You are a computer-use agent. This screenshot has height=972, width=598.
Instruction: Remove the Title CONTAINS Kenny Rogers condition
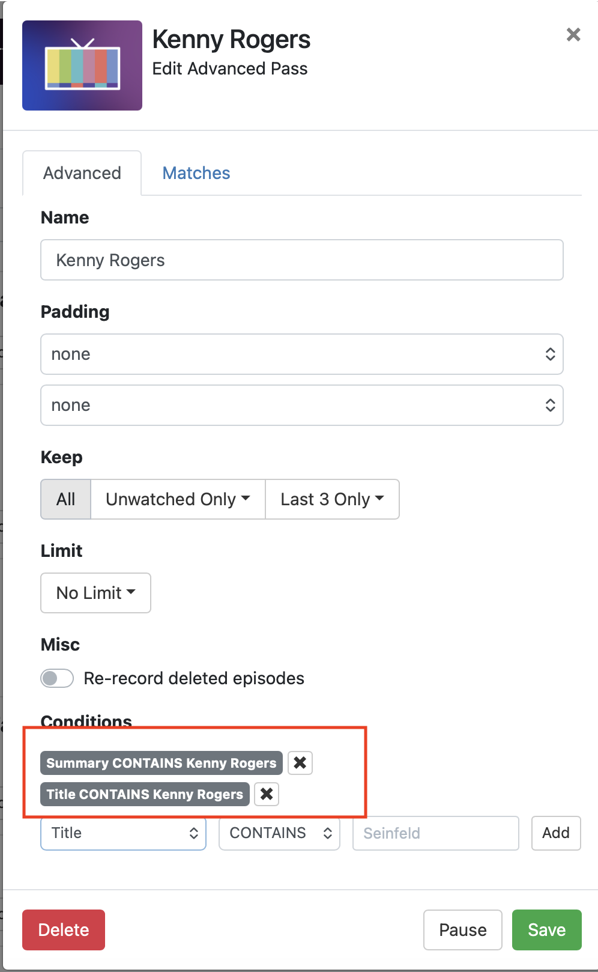pyautogui.click(x=267, y=794)
